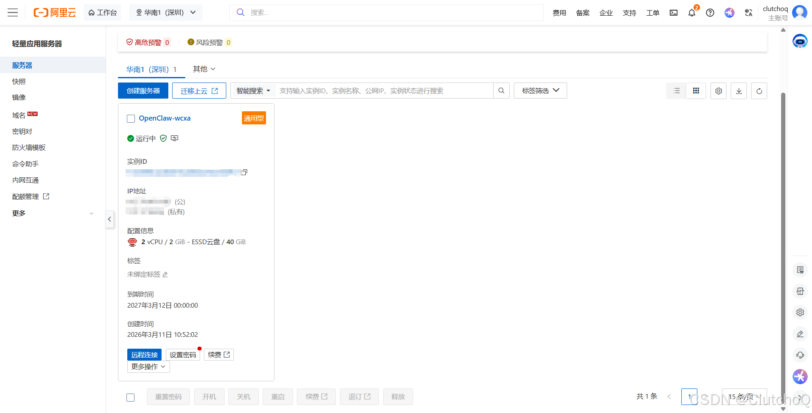
Task: Click the 创建服务器 button
Action: 143,91
